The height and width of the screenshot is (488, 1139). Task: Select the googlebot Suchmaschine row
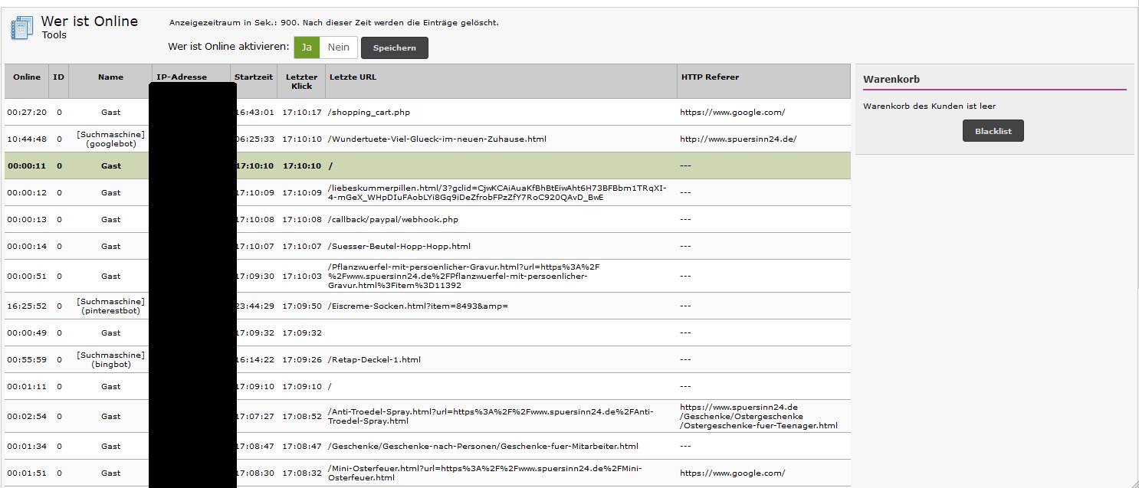110,139
